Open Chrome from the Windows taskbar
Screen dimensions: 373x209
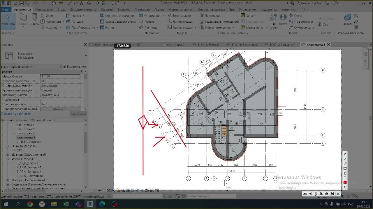(30, 204)
